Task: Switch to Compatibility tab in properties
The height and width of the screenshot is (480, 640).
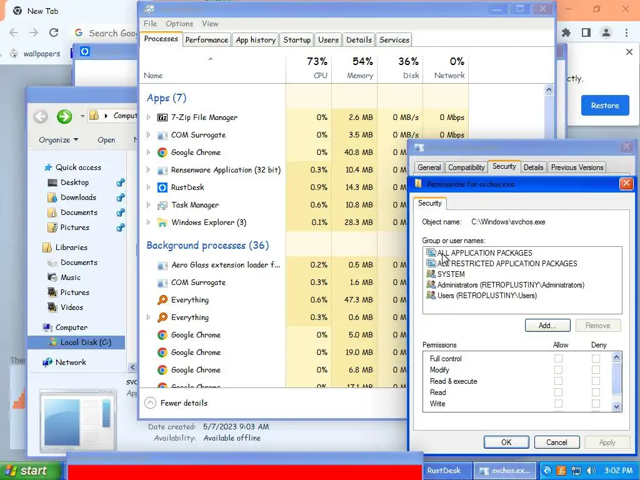Action: click(x=466, y=167)
